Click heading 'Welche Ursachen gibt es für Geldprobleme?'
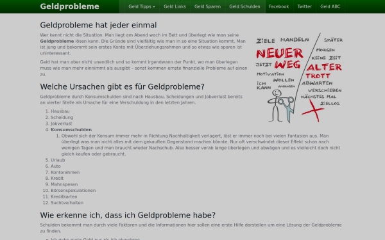The width and height of the screenshot is (385, 240). (123, 86)
